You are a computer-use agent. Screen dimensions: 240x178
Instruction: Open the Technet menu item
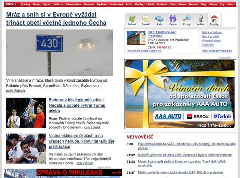tap(162, 4)
